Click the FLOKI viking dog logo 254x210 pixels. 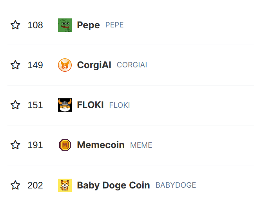65,105
